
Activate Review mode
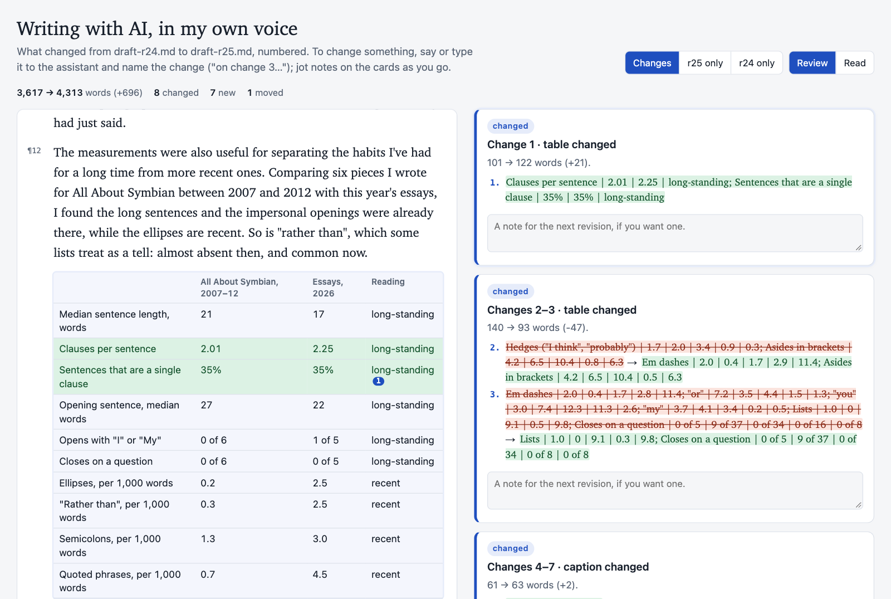pyautogui.click(x=812, y=63)
